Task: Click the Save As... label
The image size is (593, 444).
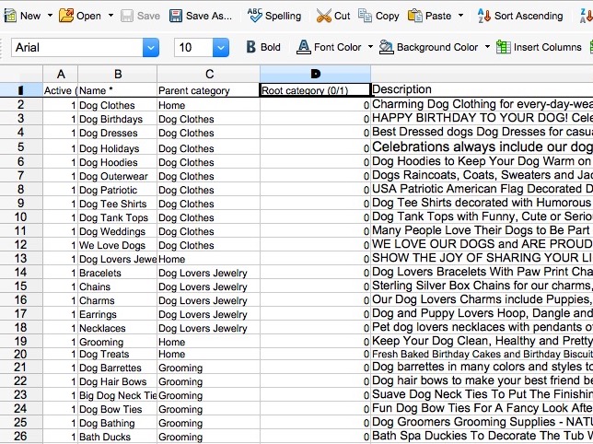Action: [x=209, y=16]
